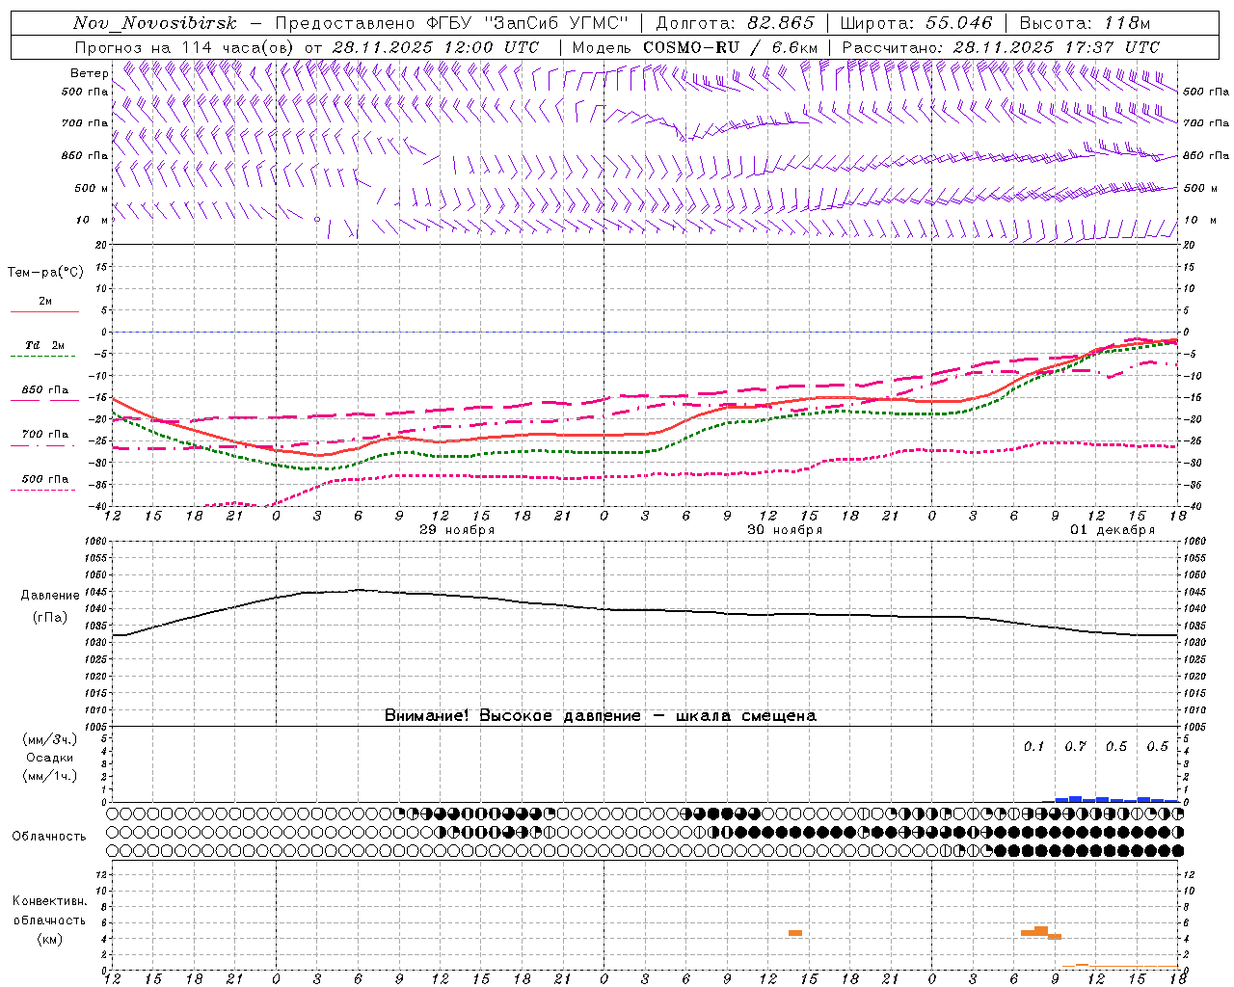Click the 29 ноября date label
This screenshot has height=987, width=1234.
(457, 530)
